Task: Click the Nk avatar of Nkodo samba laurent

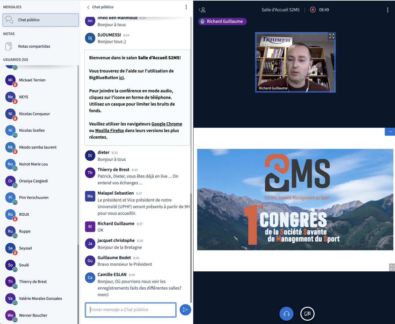Action: coord(11,147)
